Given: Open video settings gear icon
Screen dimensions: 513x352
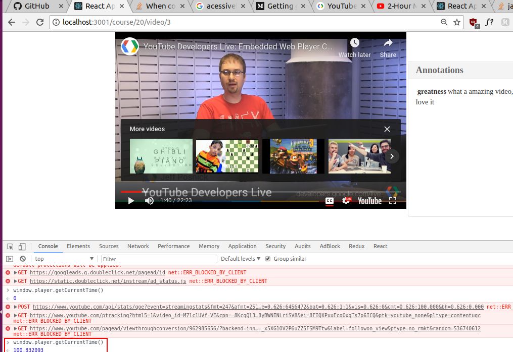Looking at the screenshot, I should [346, 201].
